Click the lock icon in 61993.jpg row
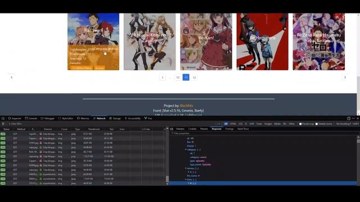Image resolution: width=360 pixels, height=202 pixels. click(x=40, y=143)
